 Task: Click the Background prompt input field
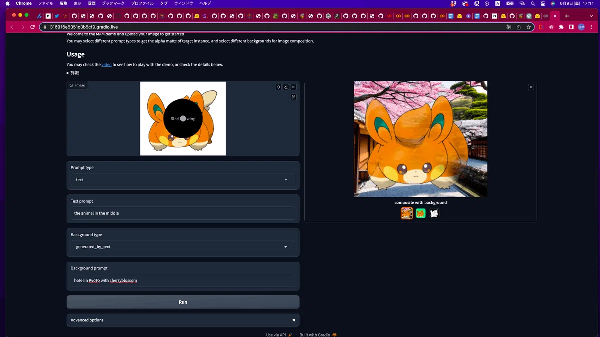click(x=183, y=280)
